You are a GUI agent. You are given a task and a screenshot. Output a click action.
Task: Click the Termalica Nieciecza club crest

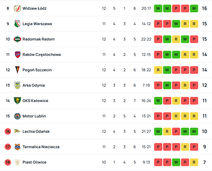point(17,147)
